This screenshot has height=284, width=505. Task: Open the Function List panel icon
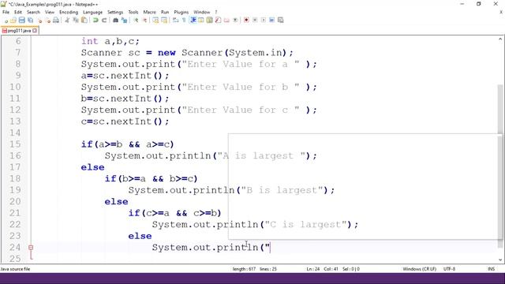[218, 21]
